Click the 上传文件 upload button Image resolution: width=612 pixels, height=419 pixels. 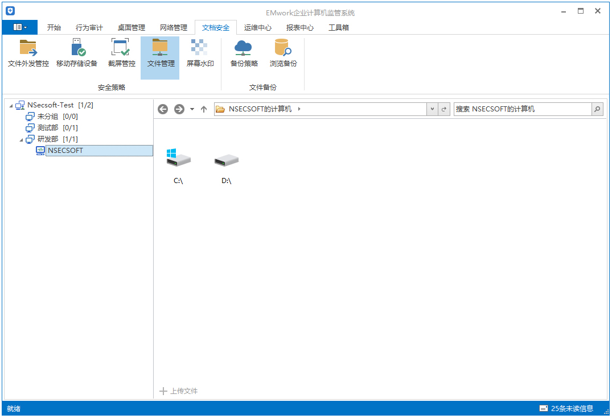(179, 391)
